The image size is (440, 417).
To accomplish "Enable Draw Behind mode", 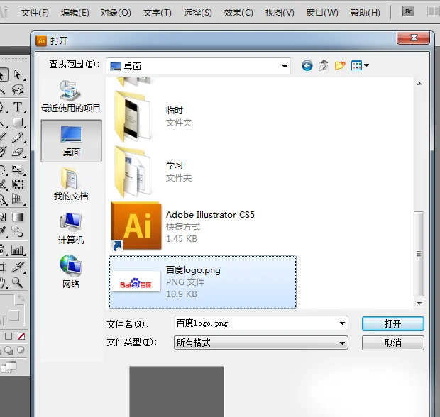I will click(9, 350).
